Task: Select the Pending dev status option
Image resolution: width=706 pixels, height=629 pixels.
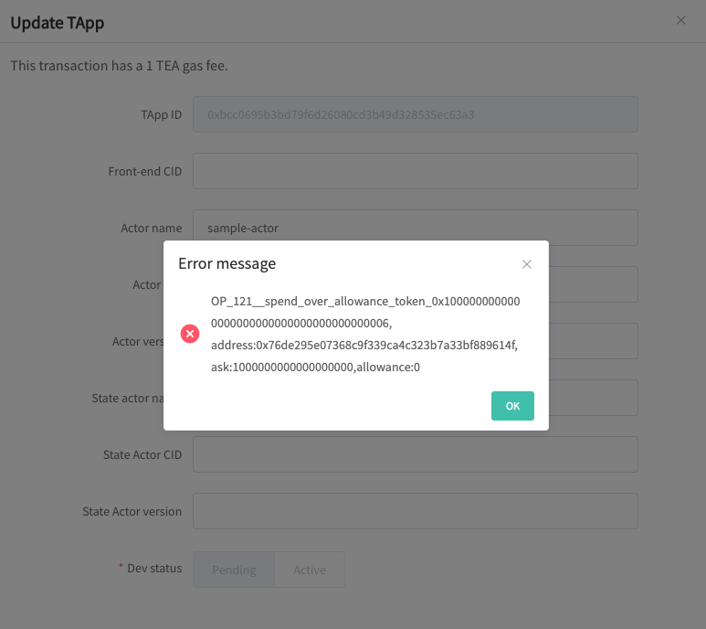Action: (234, 570)
